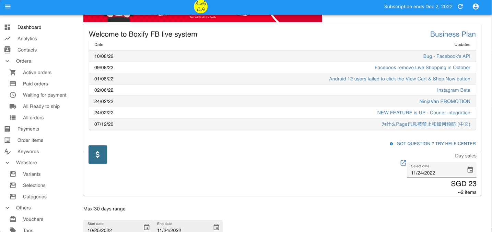Open the Start date calendar picker
Viewport: 492px width, 232px height.
147,227
